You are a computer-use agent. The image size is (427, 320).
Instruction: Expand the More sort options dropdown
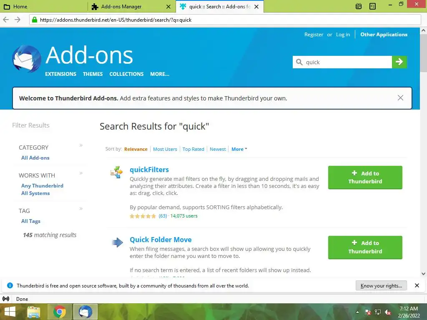point(239,149)
